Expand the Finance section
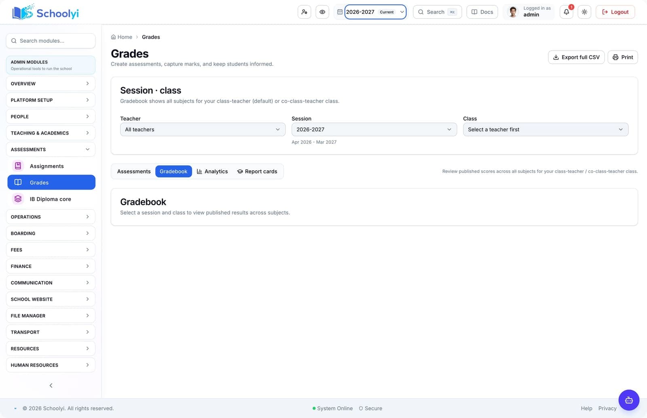Viewport: 647px width, 418px height. coord(51,266)
